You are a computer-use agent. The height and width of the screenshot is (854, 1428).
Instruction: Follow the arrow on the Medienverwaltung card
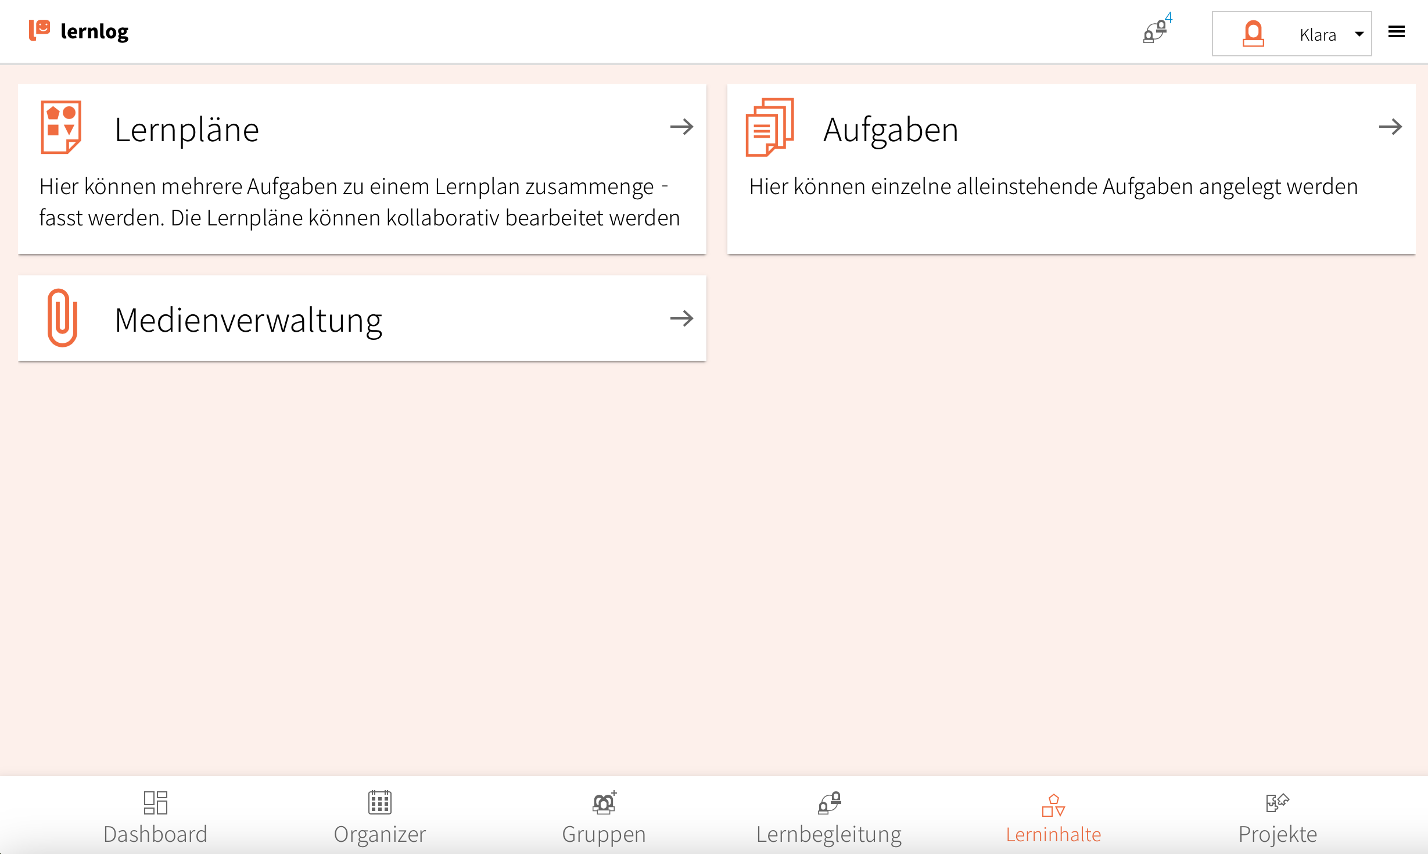[681, 318]
